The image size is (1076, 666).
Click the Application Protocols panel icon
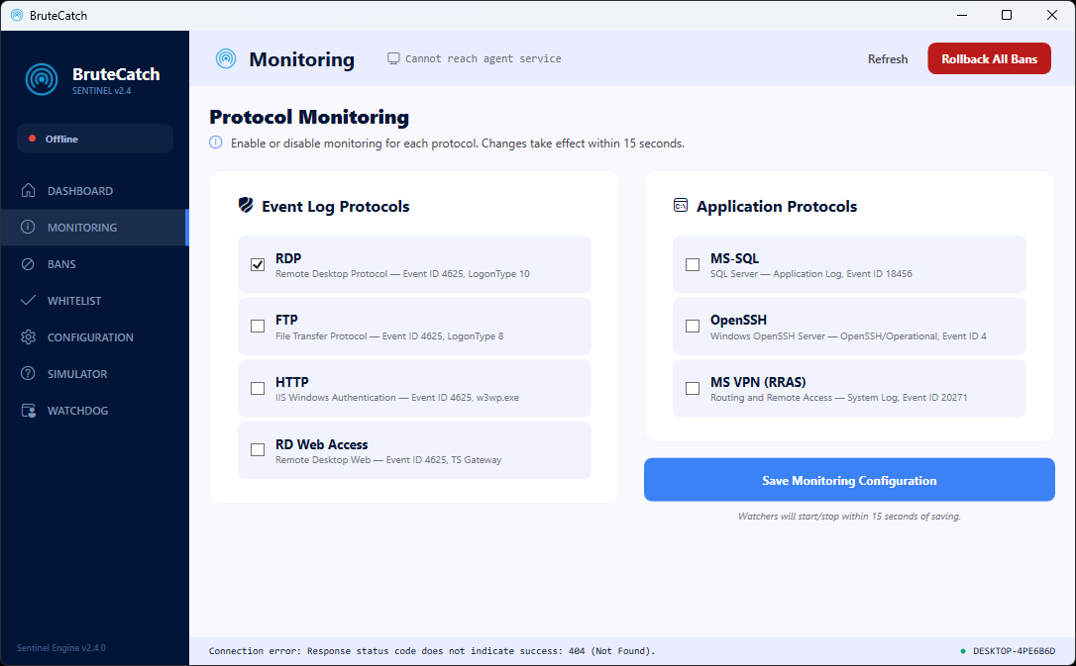click(x=681, y=205)
